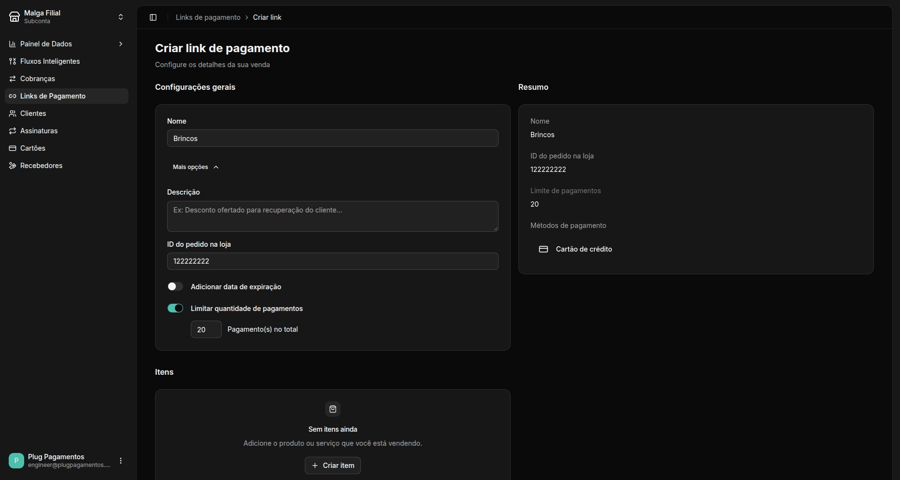Click the Criar item button

(x=333, y=466)
